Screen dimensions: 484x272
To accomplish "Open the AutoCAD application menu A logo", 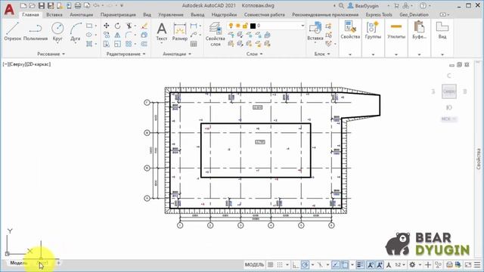I will click(9, 10).
